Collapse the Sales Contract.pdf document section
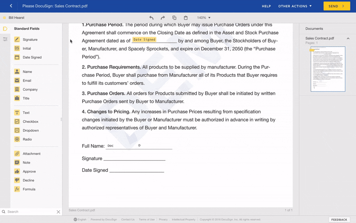The height and width of the screenshot is (223, 356). pos(348,39)
